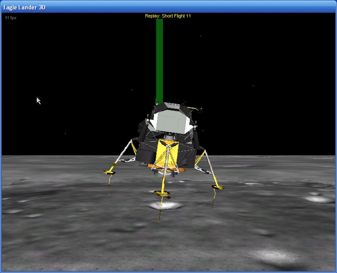
Task: Click the bright crater beneath the lander
Action: point(166,205)
